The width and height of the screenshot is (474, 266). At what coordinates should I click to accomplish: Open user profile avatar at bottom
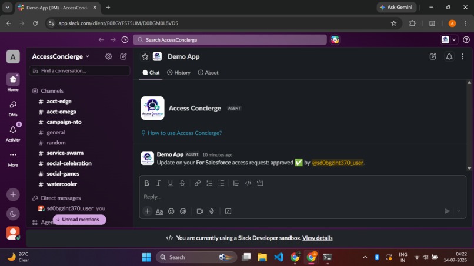pos(13,233)
